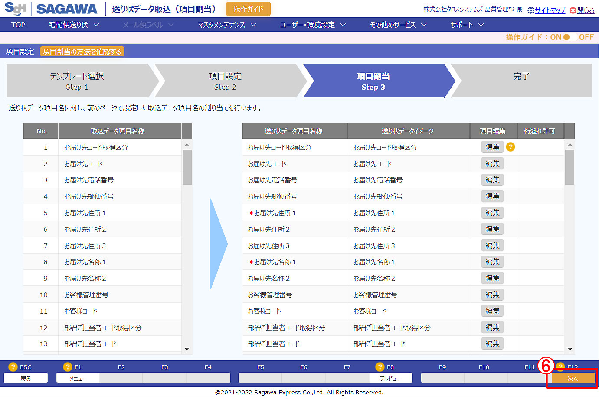This screenshot has width=599, height=399.
Task: Click the help icon beside お届け先コード取得区分 edit button
Action: click(511, 147)
